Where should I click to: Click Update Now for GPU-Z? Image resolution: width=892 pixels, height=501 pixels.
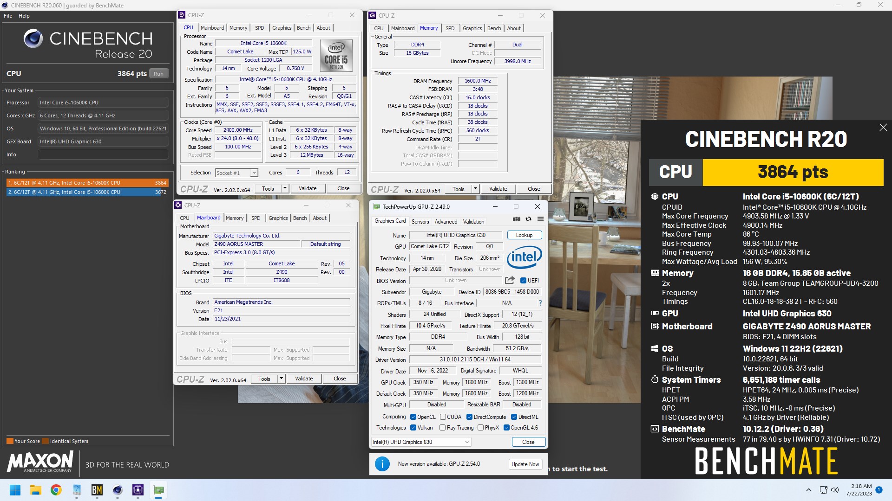pos(525,464)
